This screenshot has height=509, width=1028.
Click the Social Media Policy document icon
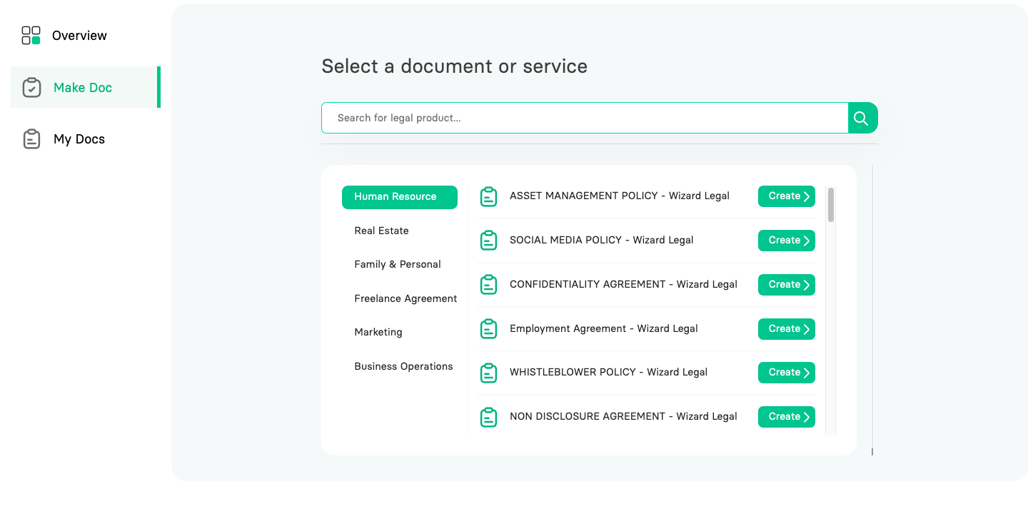tap(488, 241)
